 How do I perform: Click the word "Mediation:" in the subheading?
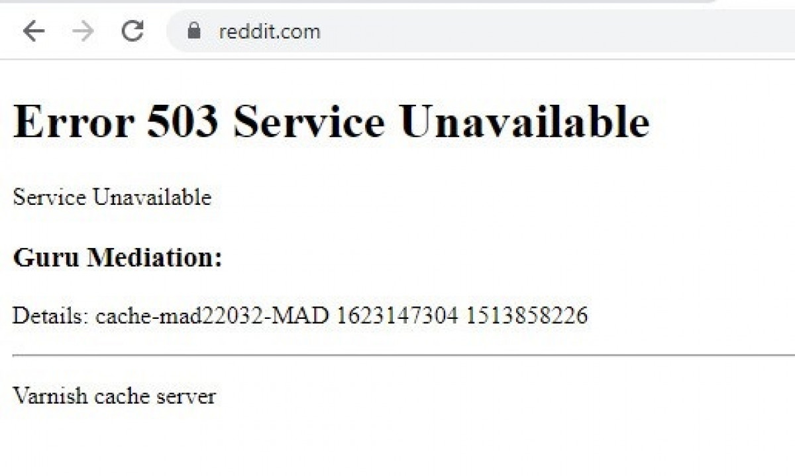(x=155, y=257)
